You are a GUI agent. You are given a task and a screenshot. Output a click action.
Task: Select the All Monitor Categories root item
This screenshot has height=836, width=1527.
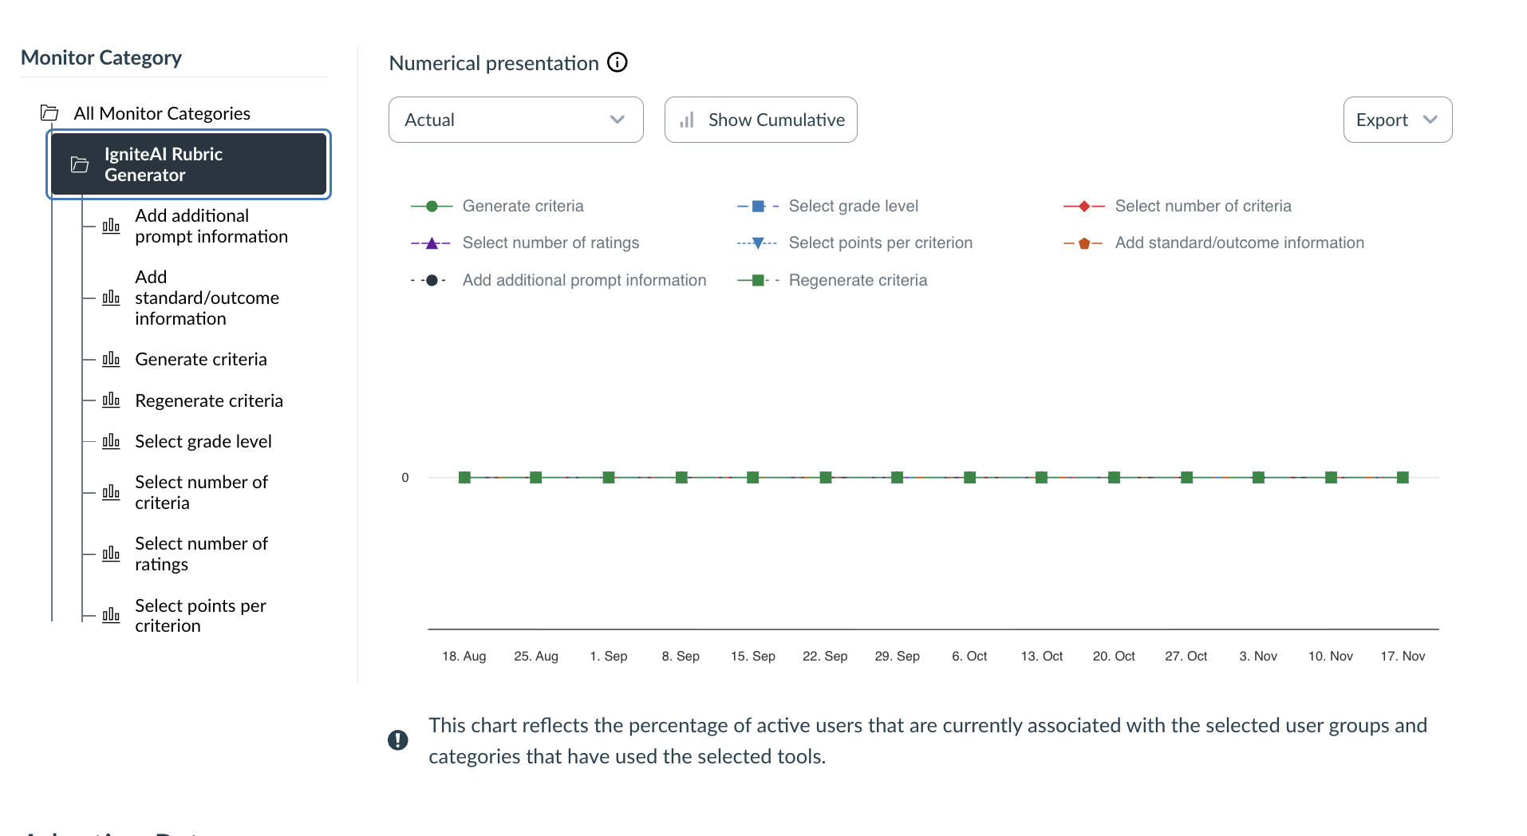tap(162, 113)
